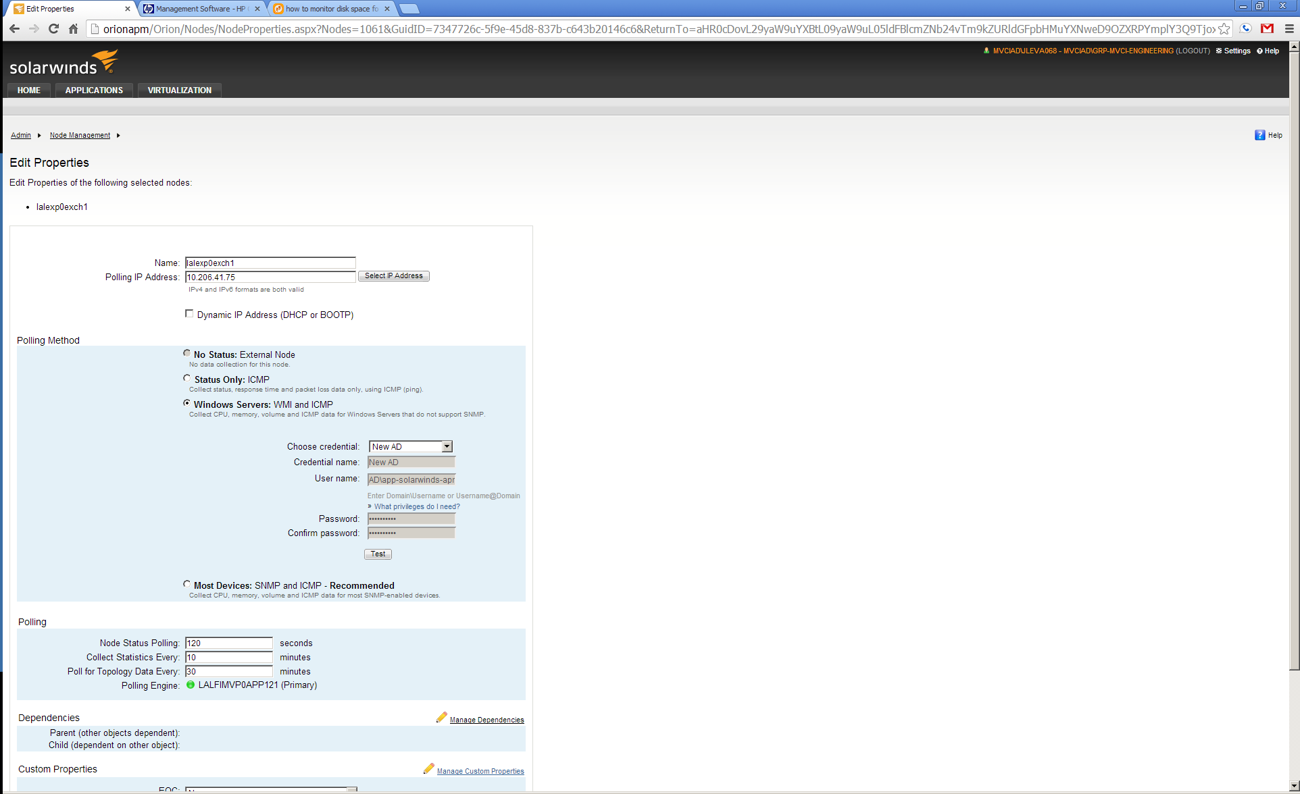Reload the page with refresh icon

pos(53,29)
